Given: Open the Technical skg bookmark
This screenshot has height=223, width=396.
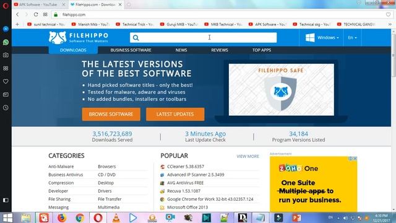Looking at the screenshot, I should (312, 24).
